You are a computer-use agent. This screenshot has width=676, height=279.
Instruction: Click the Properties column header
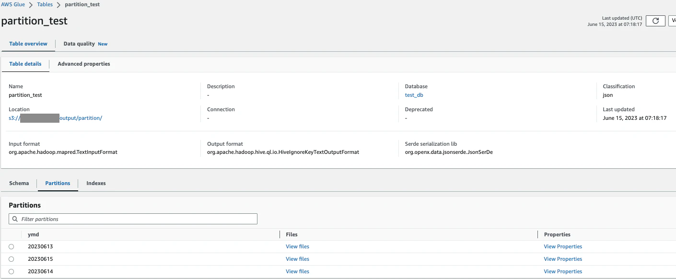[557, 234]
